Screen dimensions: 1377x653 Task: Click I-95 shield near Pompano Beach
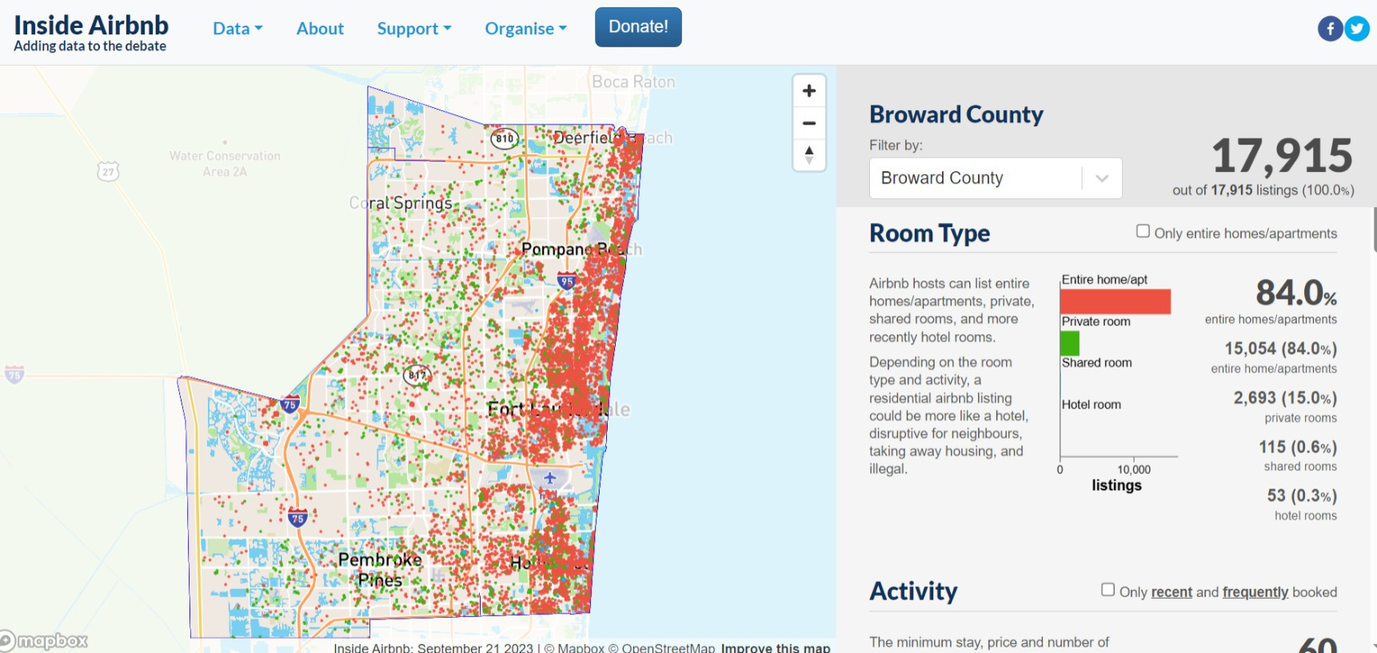tap(567, 281)
